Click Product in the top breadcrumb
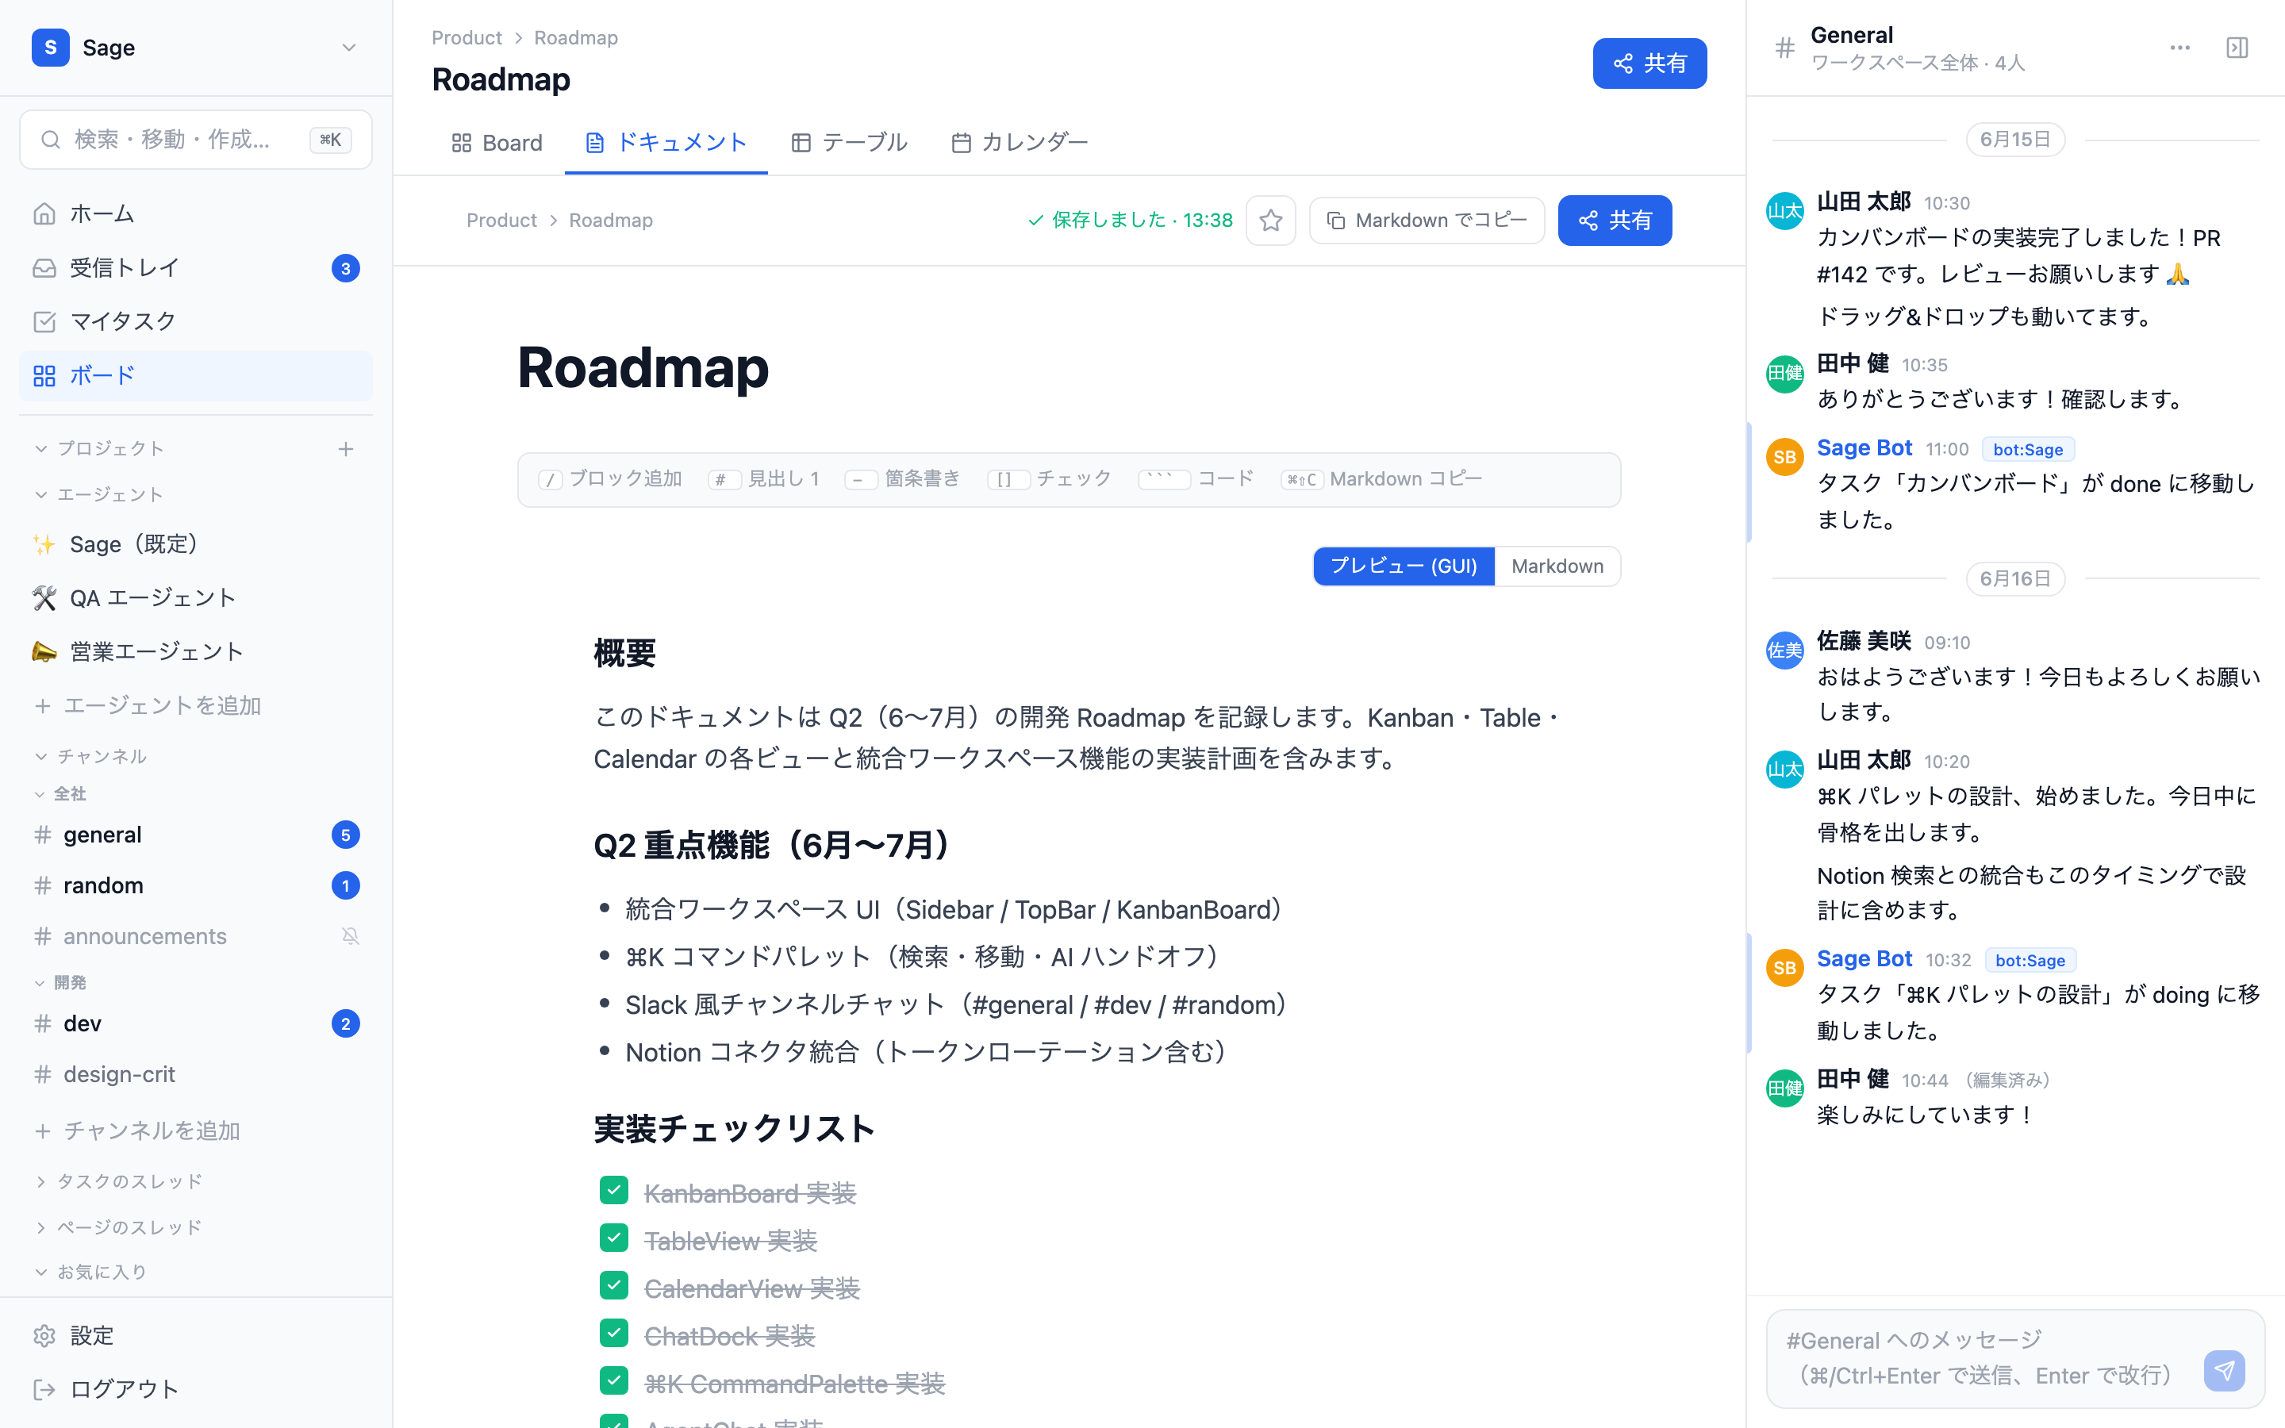 pyautogui.click(x=467, y=38)
